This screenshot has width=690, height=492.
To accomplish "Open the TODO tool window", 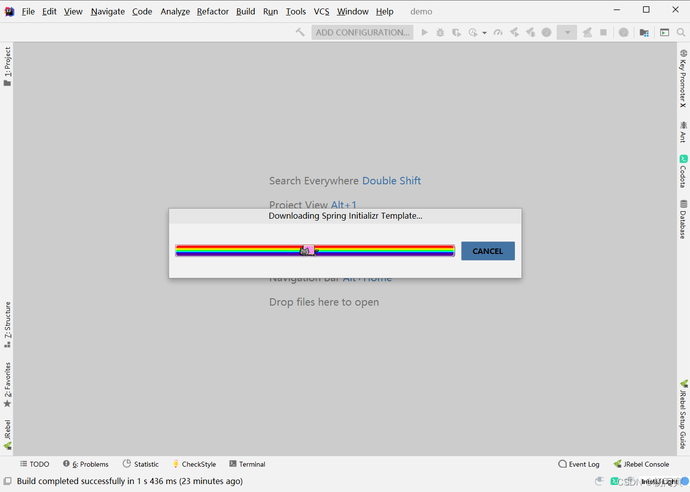I will click(35, 464).
